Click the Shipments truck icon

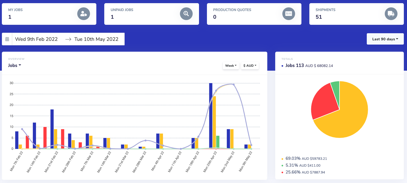(391, 14)
